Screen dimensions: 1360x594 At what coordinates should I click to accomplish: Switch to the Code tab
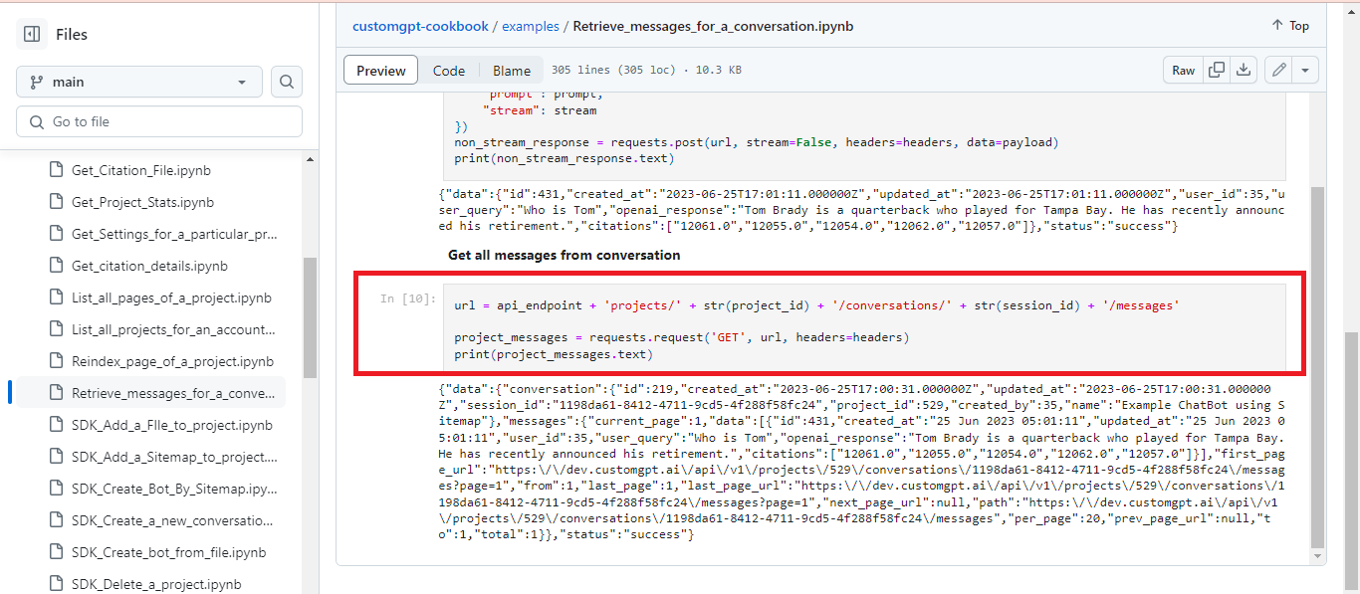pyautogui.click(x=449, y=70)
